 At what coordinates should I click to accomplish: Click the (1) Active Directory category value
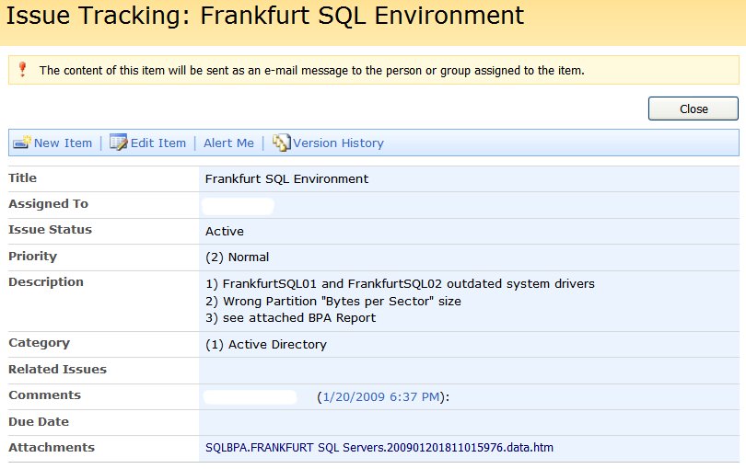[266, 345]
